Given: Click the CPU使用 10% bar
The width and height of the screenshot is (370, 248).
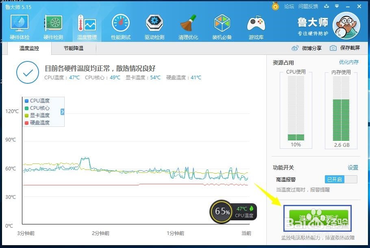Looking at the screenshot, I should click(296, 108).
